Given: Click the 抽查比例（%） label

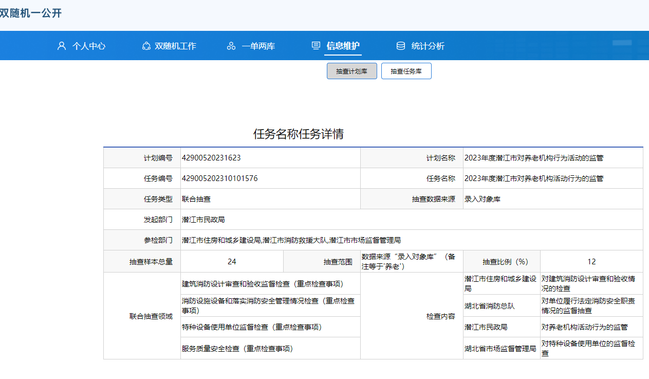Looking at the screenshot, I should pos(506,262).
